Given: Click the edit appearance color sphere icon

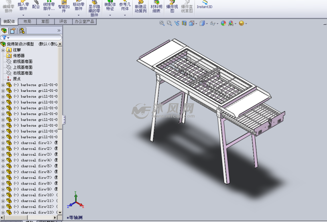Looking at the screenshot, I should point(223,24).
